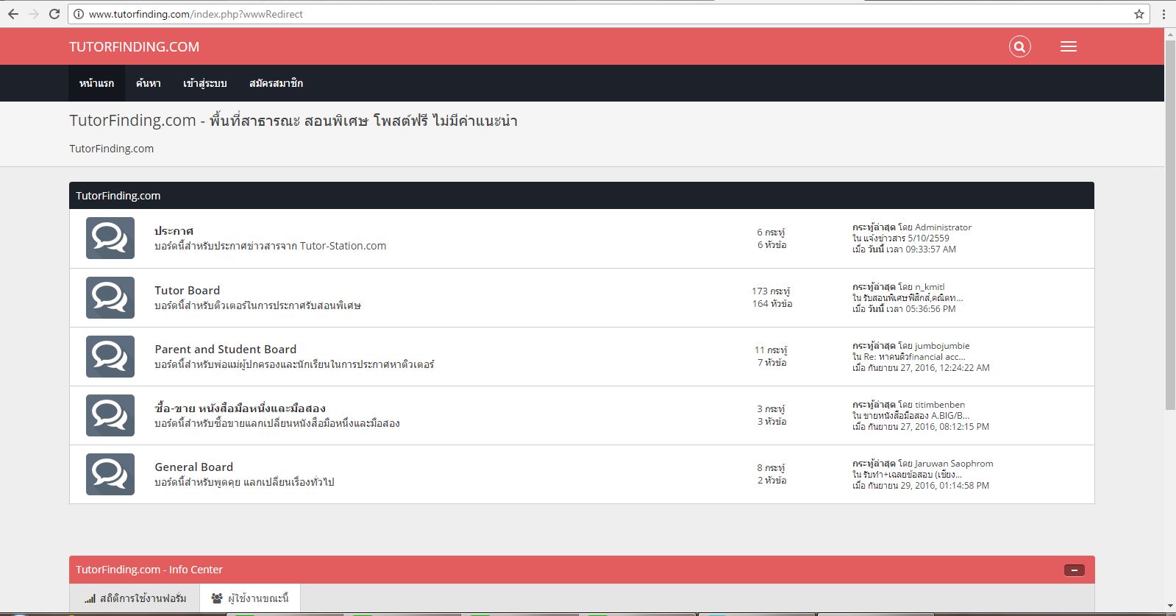
Task: Open the hamburger menu icon
Action: click(1069, 46)
